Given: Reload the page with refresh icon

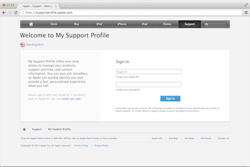Looking at the screenshot, I should 16,12.
